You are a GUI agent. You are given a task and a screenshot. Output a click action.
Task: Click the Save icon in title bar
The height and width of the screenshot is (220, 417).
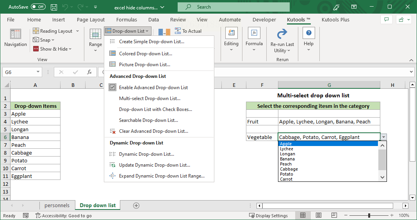54,7
